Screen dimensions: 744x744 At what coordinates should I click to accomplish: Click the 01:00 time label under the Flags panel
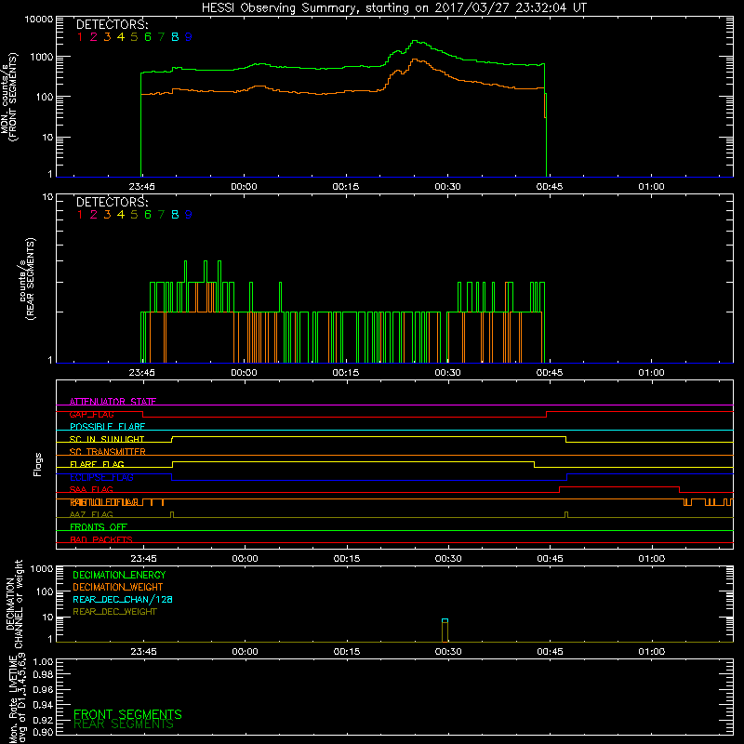652,559
